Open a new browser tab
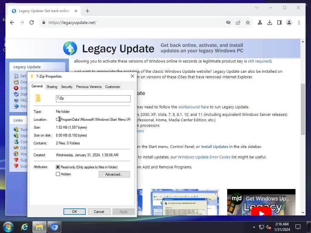Image resolution: width=311 pixels, height=233 pixels. pyautogui.click(x=87, y=11)
